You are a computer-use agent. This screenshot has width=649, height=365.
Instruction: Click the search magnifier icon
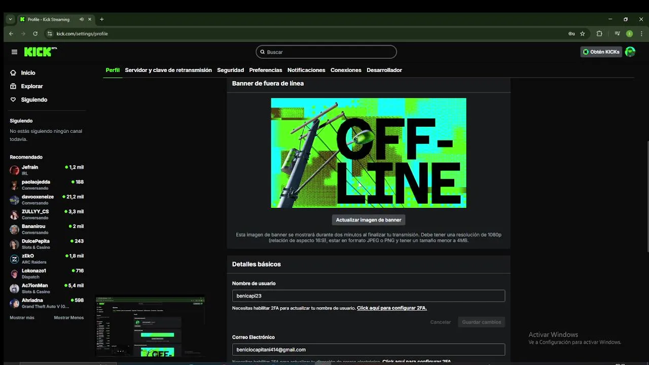[x=262, y=52]
